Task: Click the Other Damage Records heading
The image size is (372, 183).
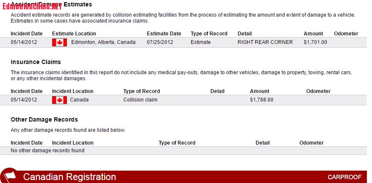Action: point(44,119)
